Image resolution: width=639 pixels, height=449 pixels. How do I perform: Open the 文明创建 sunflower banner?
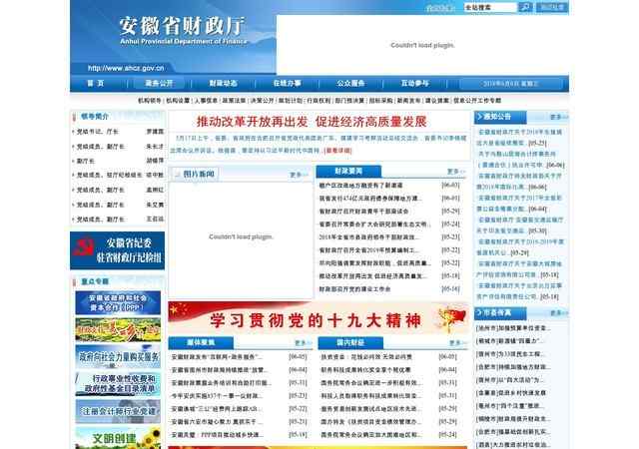click(118, 438)
